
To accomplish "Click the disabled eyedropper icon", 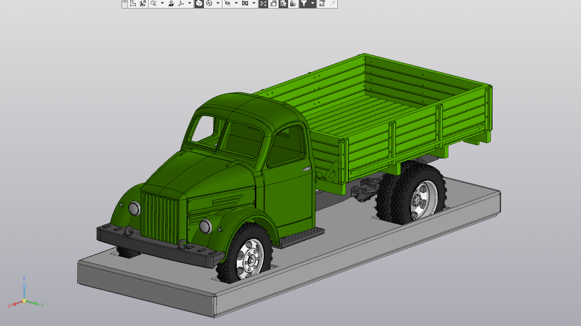I will pyautogui.click(x=332, y=4).
